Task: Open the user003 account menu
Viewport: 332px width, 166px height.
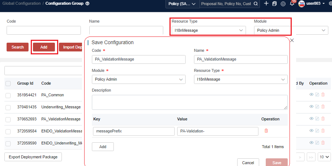Action: click(x=312, y=4)
